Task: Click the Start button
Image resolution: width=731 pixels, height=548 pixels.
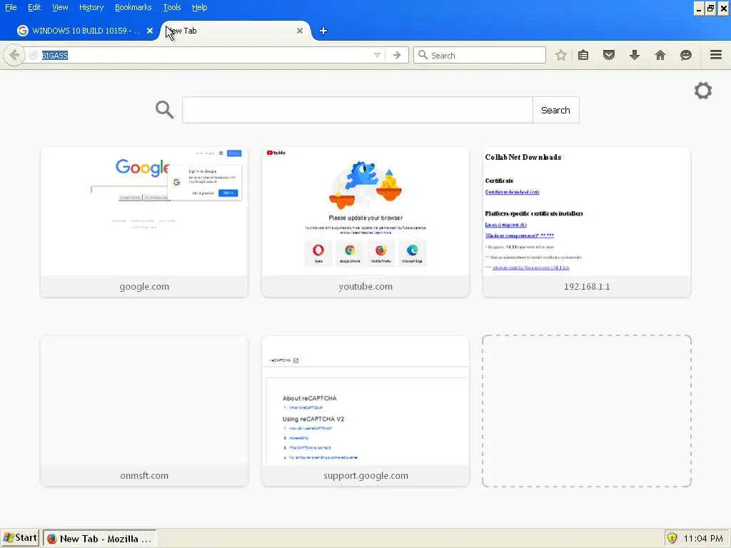Action: click(x=20, y=538)
